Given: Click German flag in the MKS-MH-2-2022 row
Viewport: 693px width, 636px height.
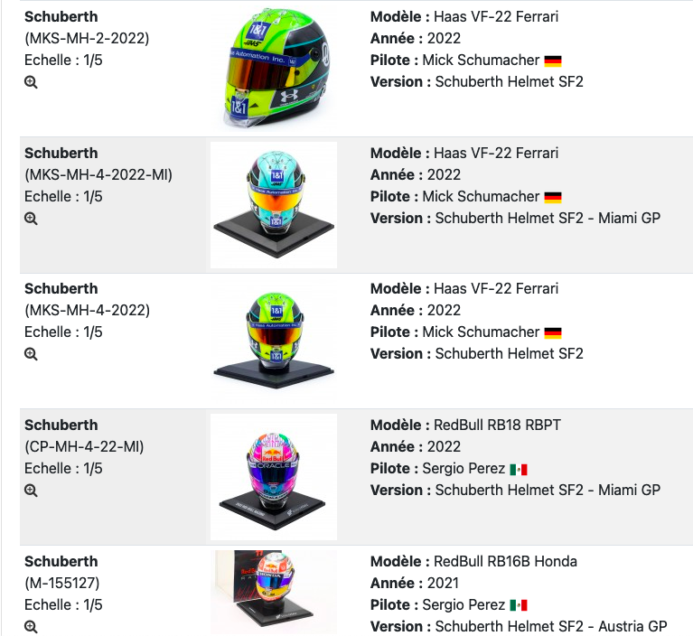Looking at the screenshot, I should [553, 61].
